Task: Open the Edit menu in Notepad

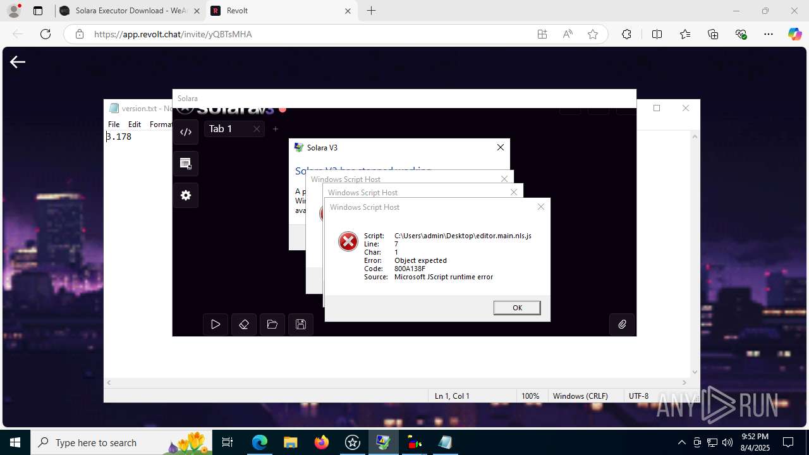Action: click(x=135, y=124)
